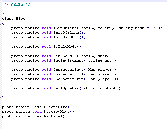Collapse the Hive class fold marker

(x=0, y=23)
